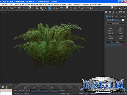This screenshot has width=127, height=95.
Task: Click the Undo arrow in the main toolbar
Action: click(x=3, y=8)
